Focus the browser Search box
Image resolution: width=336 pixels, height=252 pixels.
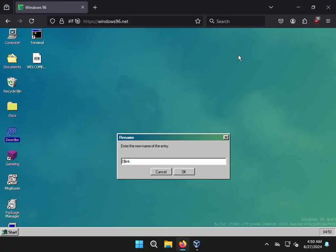click(x=236, y=21)
